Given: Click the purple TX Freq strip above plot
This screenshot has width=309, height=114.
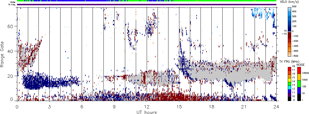Looking at the screenshot, I should tap(147, 4).
